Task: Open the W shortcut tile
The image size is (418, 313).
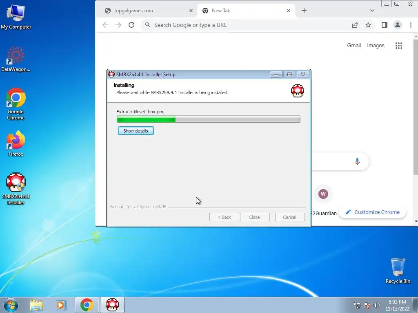Action: coord(323,194)
